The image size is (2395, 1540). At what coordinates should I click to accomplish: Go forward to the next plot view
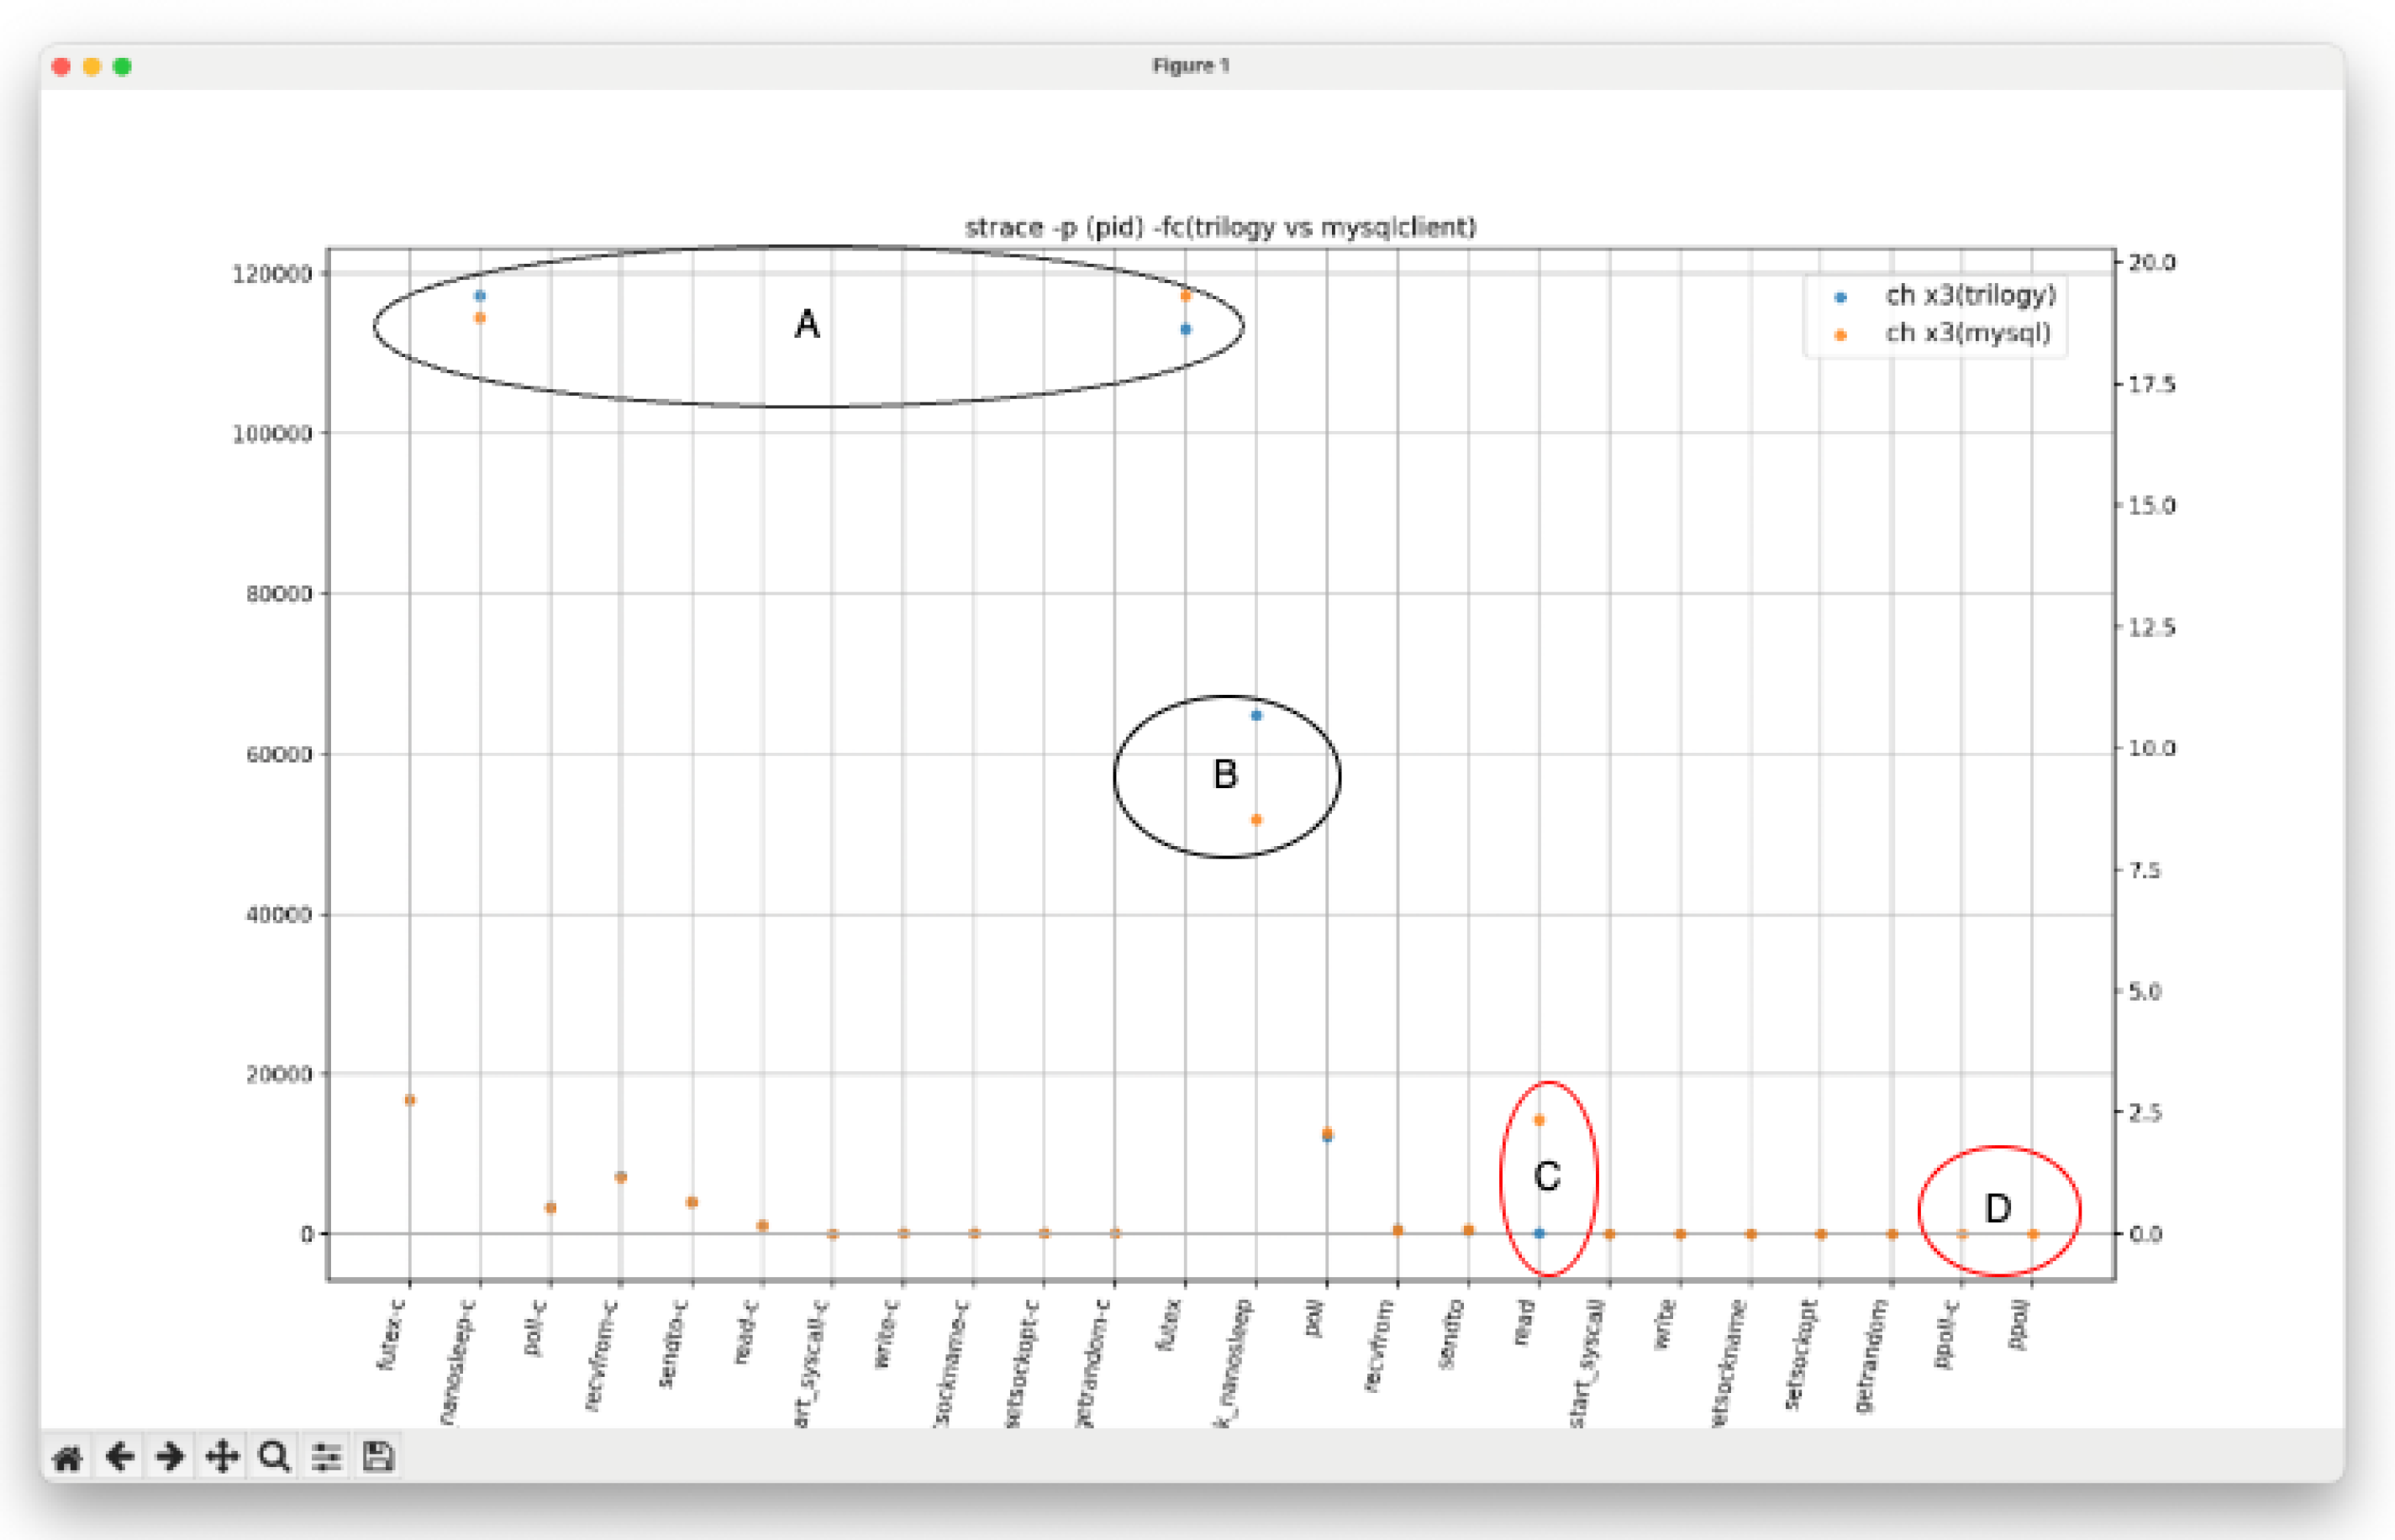tap(169, 1458)
